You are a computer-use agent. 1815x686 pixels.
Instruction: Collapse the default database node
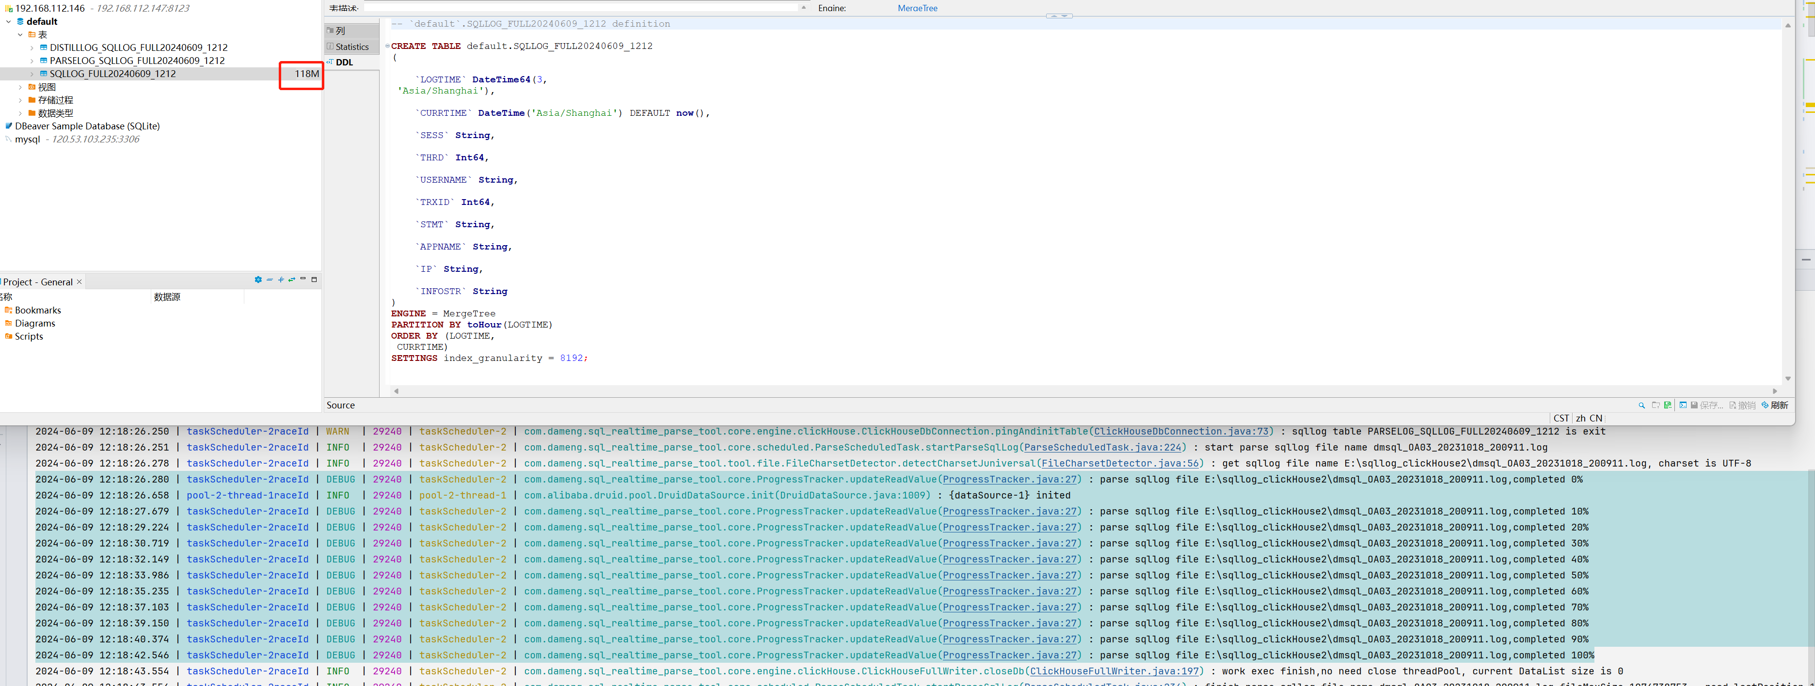tap(8, 22)
